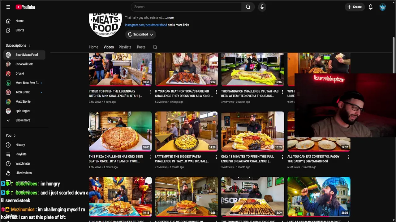Open the account avatar menu

pos(383,7)
